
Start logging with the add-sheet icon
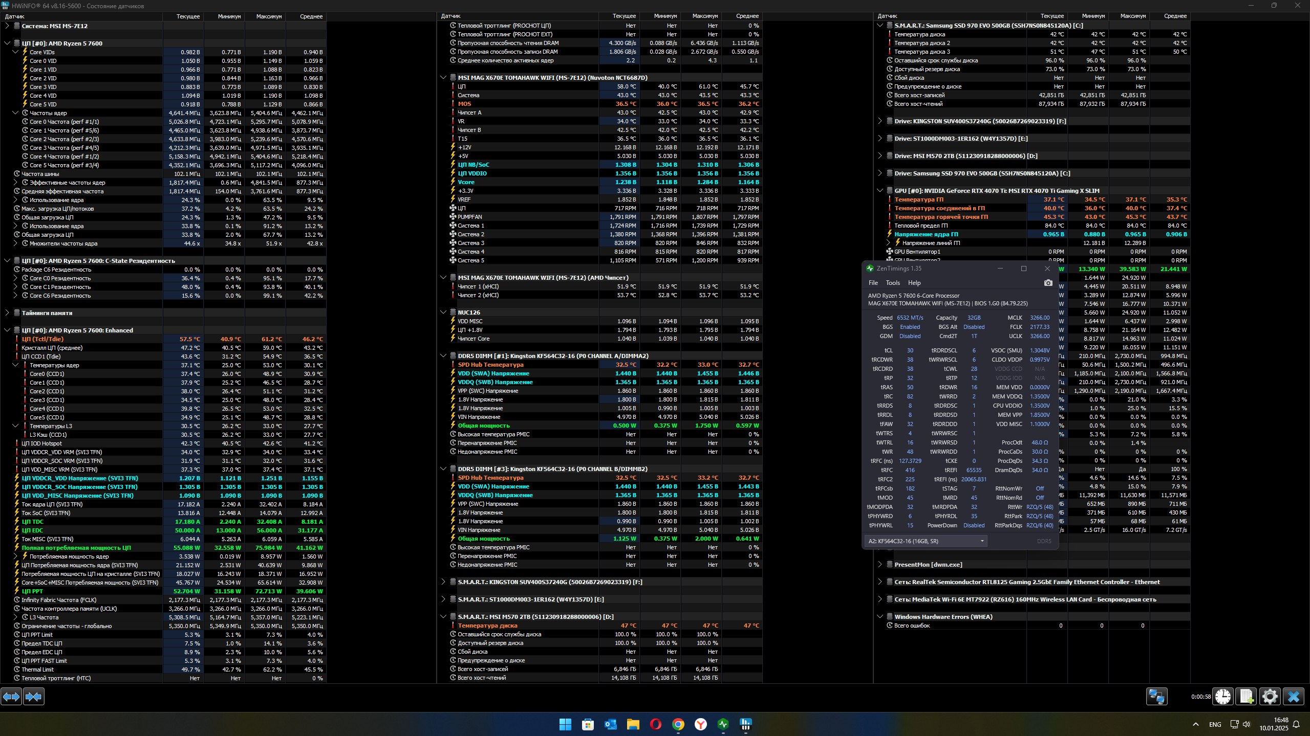[x=1246, y=696]
